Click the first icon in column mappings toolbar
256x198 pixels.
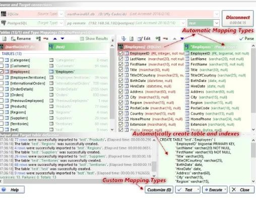tap(123, 39)
